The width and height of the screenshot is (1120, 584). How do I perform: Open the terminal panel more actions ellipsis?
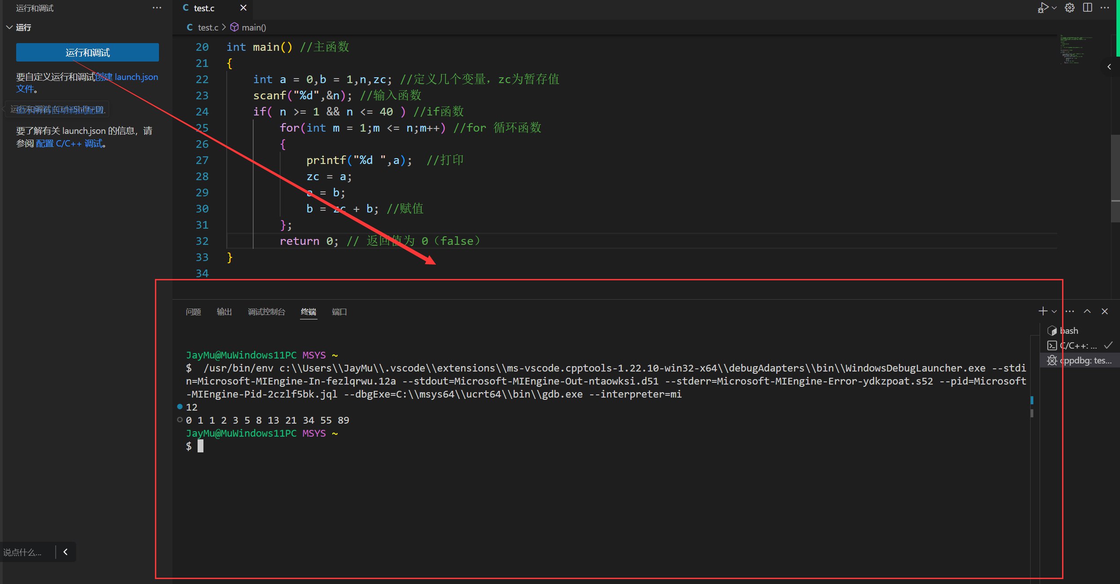(1070, 311)
